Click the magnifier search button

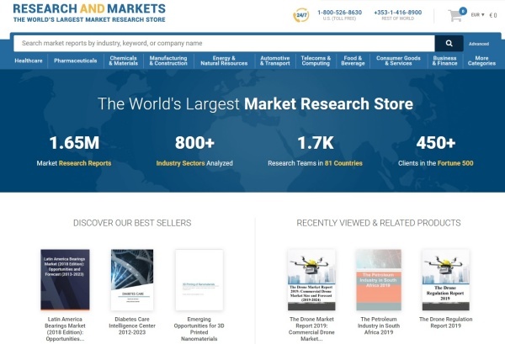449,43
